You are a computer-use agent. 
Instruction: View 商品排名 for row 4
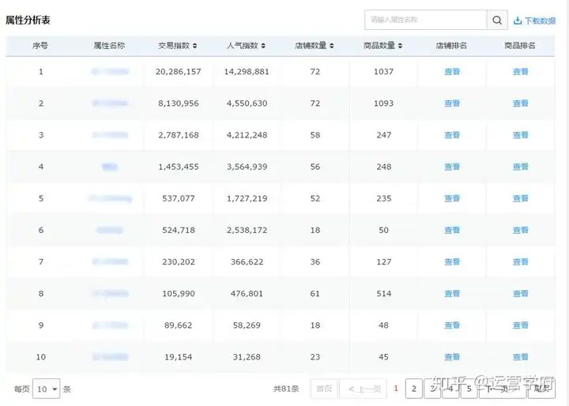520,167
